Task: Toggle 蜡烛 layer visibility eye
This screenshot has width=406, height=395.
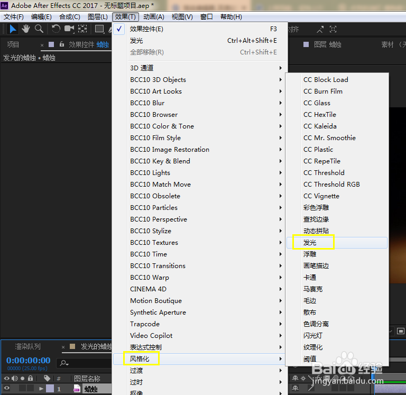Action: [x=7, y=388]
